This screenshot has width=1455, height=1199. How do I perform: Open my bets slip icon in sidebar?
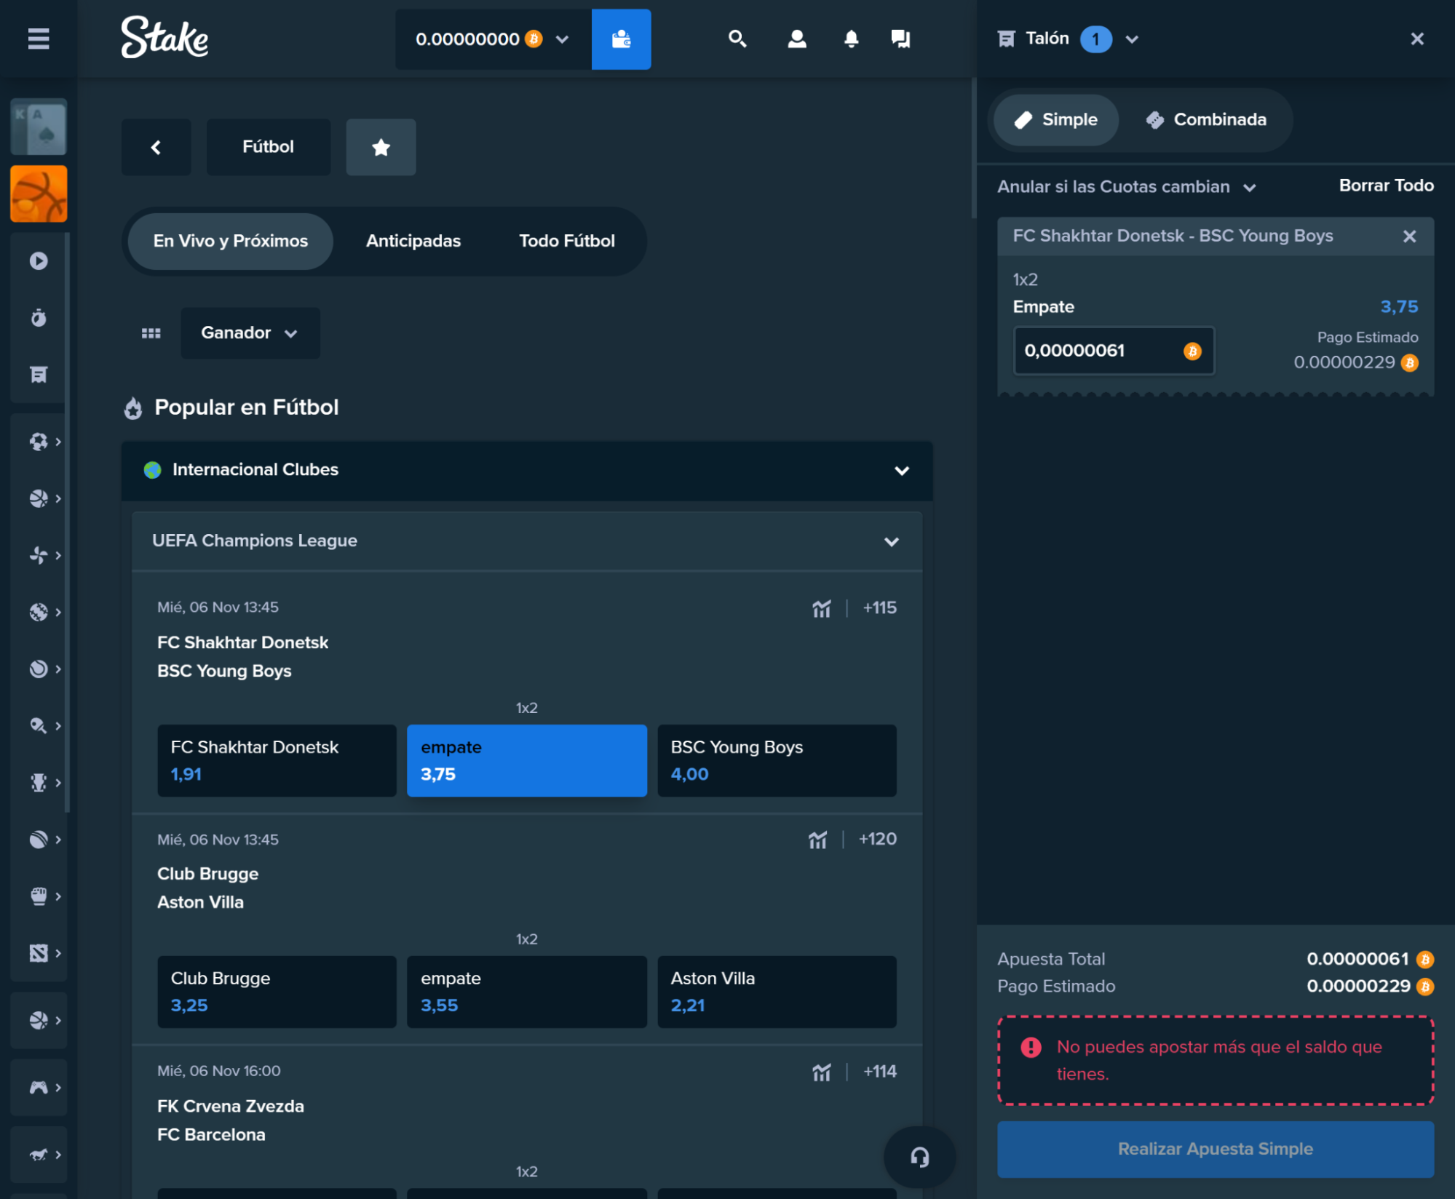pyautogui.click(x=39, y=375)
